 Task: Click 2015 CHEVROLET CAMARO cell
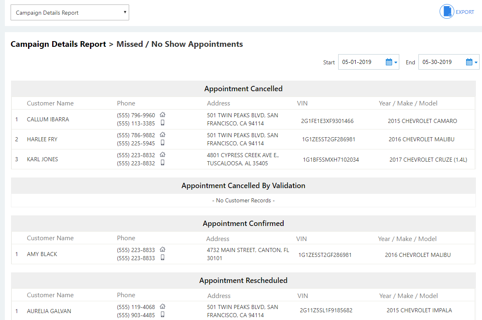pos(423,121)
